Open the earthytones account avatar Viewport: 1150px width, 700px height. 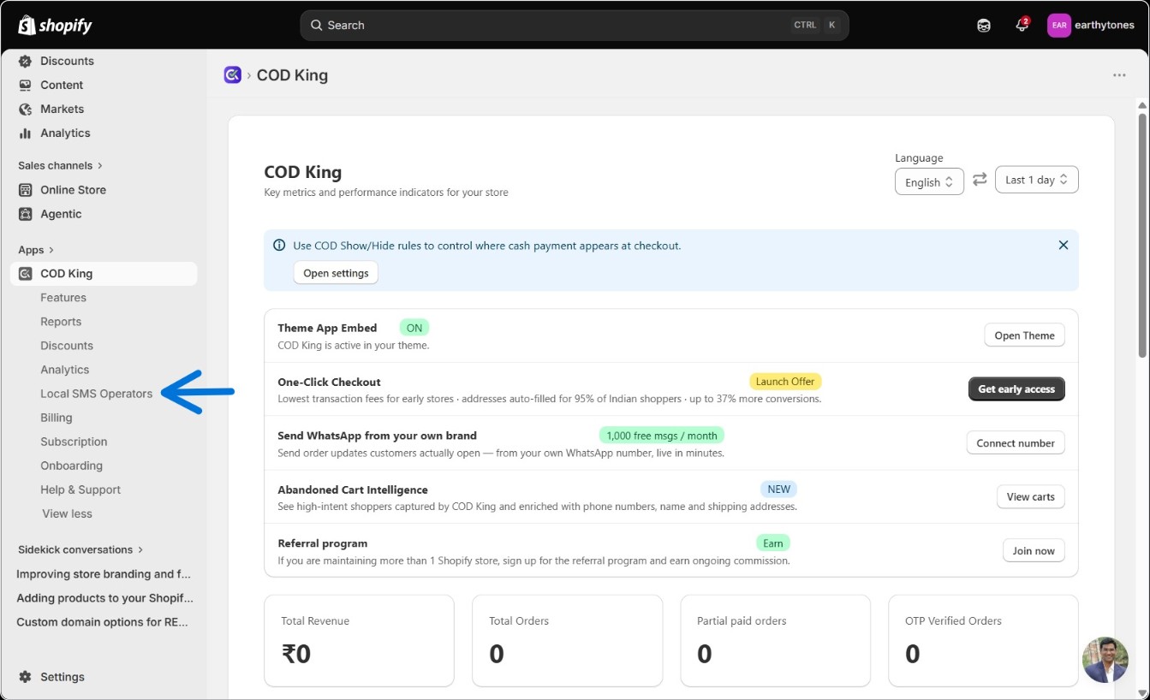[1059, 25]
